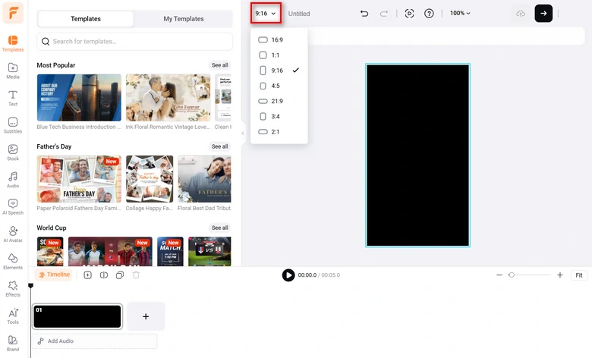Open the Text sidebar panel
Image resolution: width=592 pixels, height=358 pixels.
click(13, 98)
